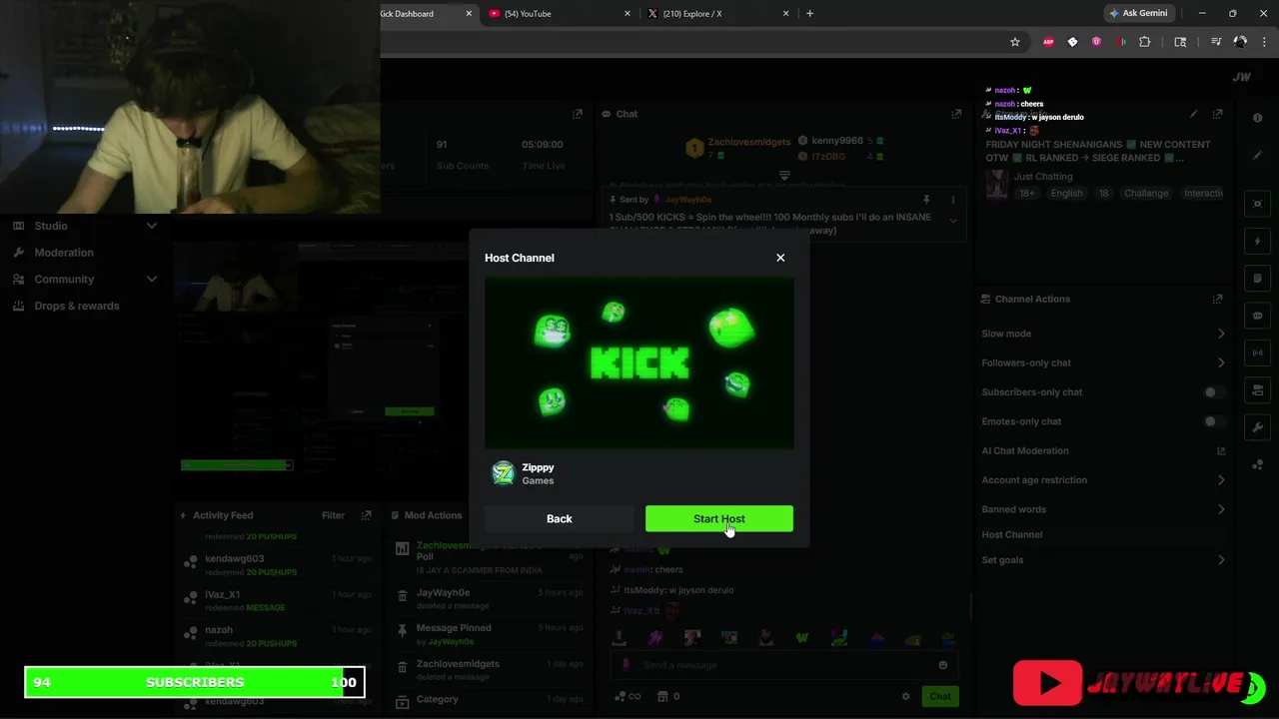Open Moderation in the sidebar
This screenshot has height=719, width=1279.
click(64, 253)
